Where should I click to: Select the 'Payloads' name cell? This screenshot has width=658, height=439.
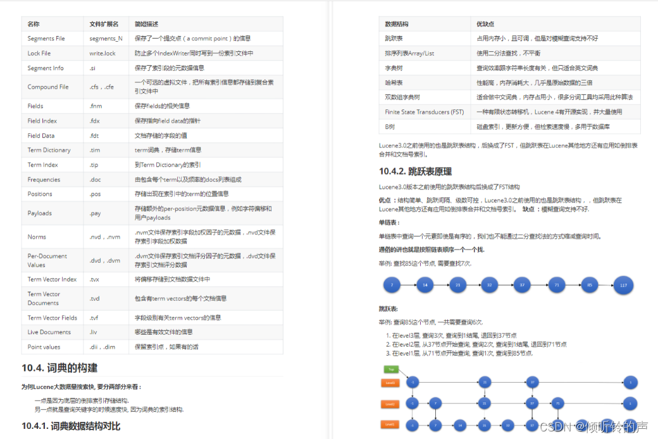[x=53, y=213]
